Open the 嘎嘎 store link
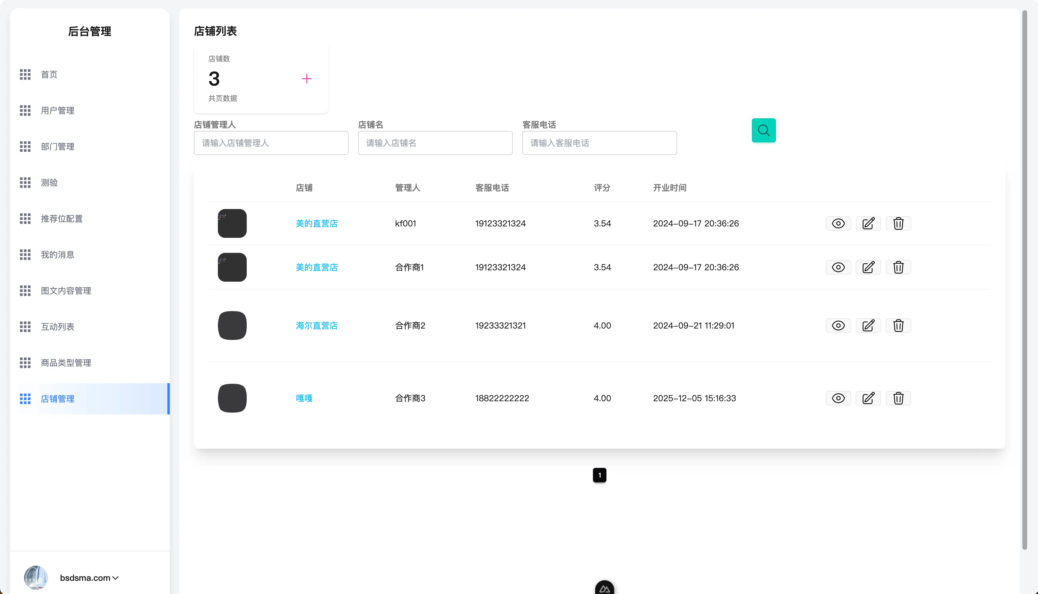Viewport: 1038px width, 594px height. pos(304,398)
